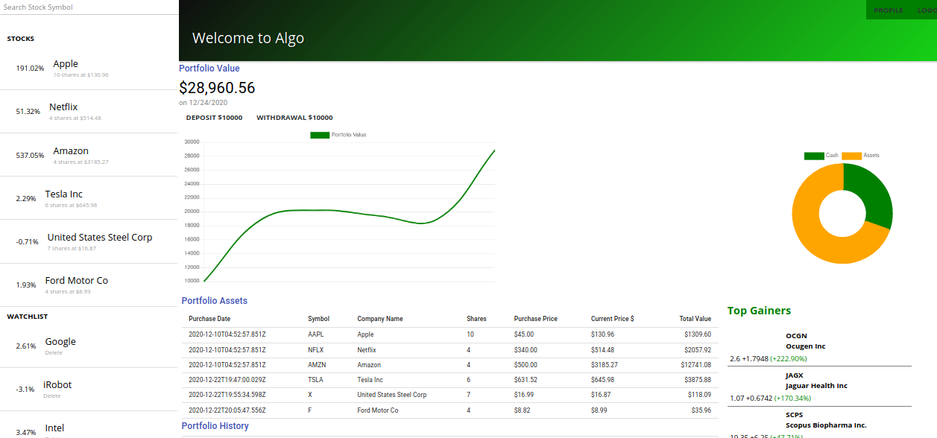Open iRobot in the watchlist

57,385
